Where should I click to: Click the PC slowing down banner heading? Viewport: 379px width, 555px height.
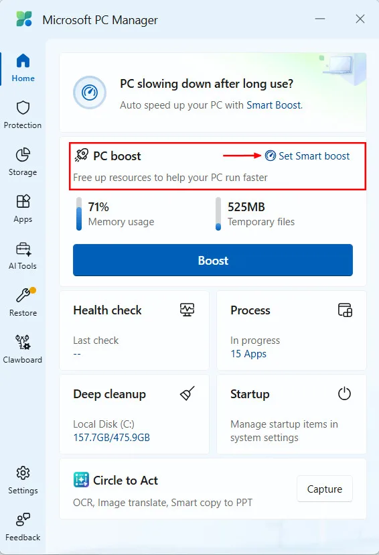(x=206, y=84)
